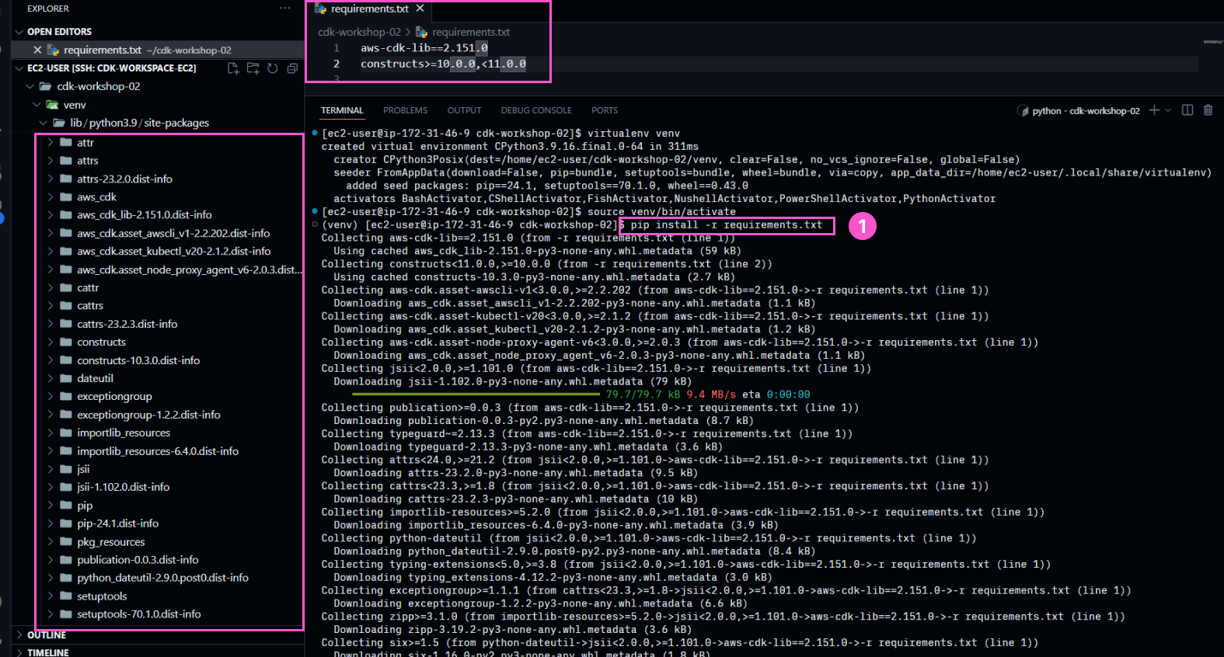Image resolution: width=1224 pixels, height=657 pixels.
Task: Open the constructs folder
Action: coord(101,342)
